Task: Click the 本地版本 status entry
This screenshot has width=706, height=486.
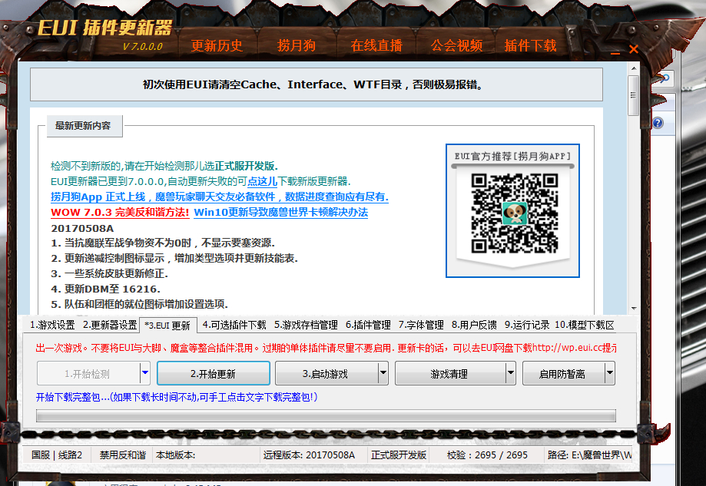Action: click(x=207, y=455)
